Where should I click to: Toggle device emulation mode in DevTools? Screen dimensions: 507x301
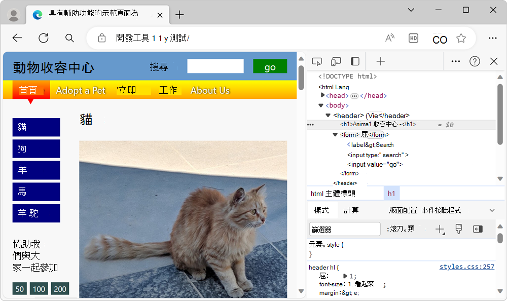(x=335, y=61)
